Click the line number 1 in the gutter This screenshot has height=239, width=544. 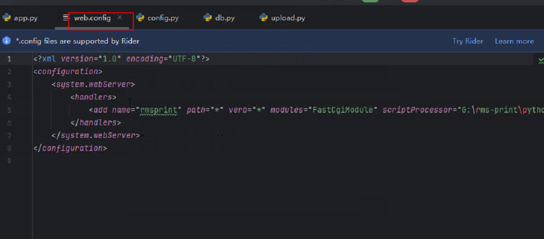9,59
